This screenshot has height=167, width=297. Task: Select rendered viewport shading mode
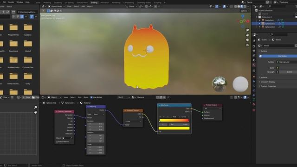[245, 6]
